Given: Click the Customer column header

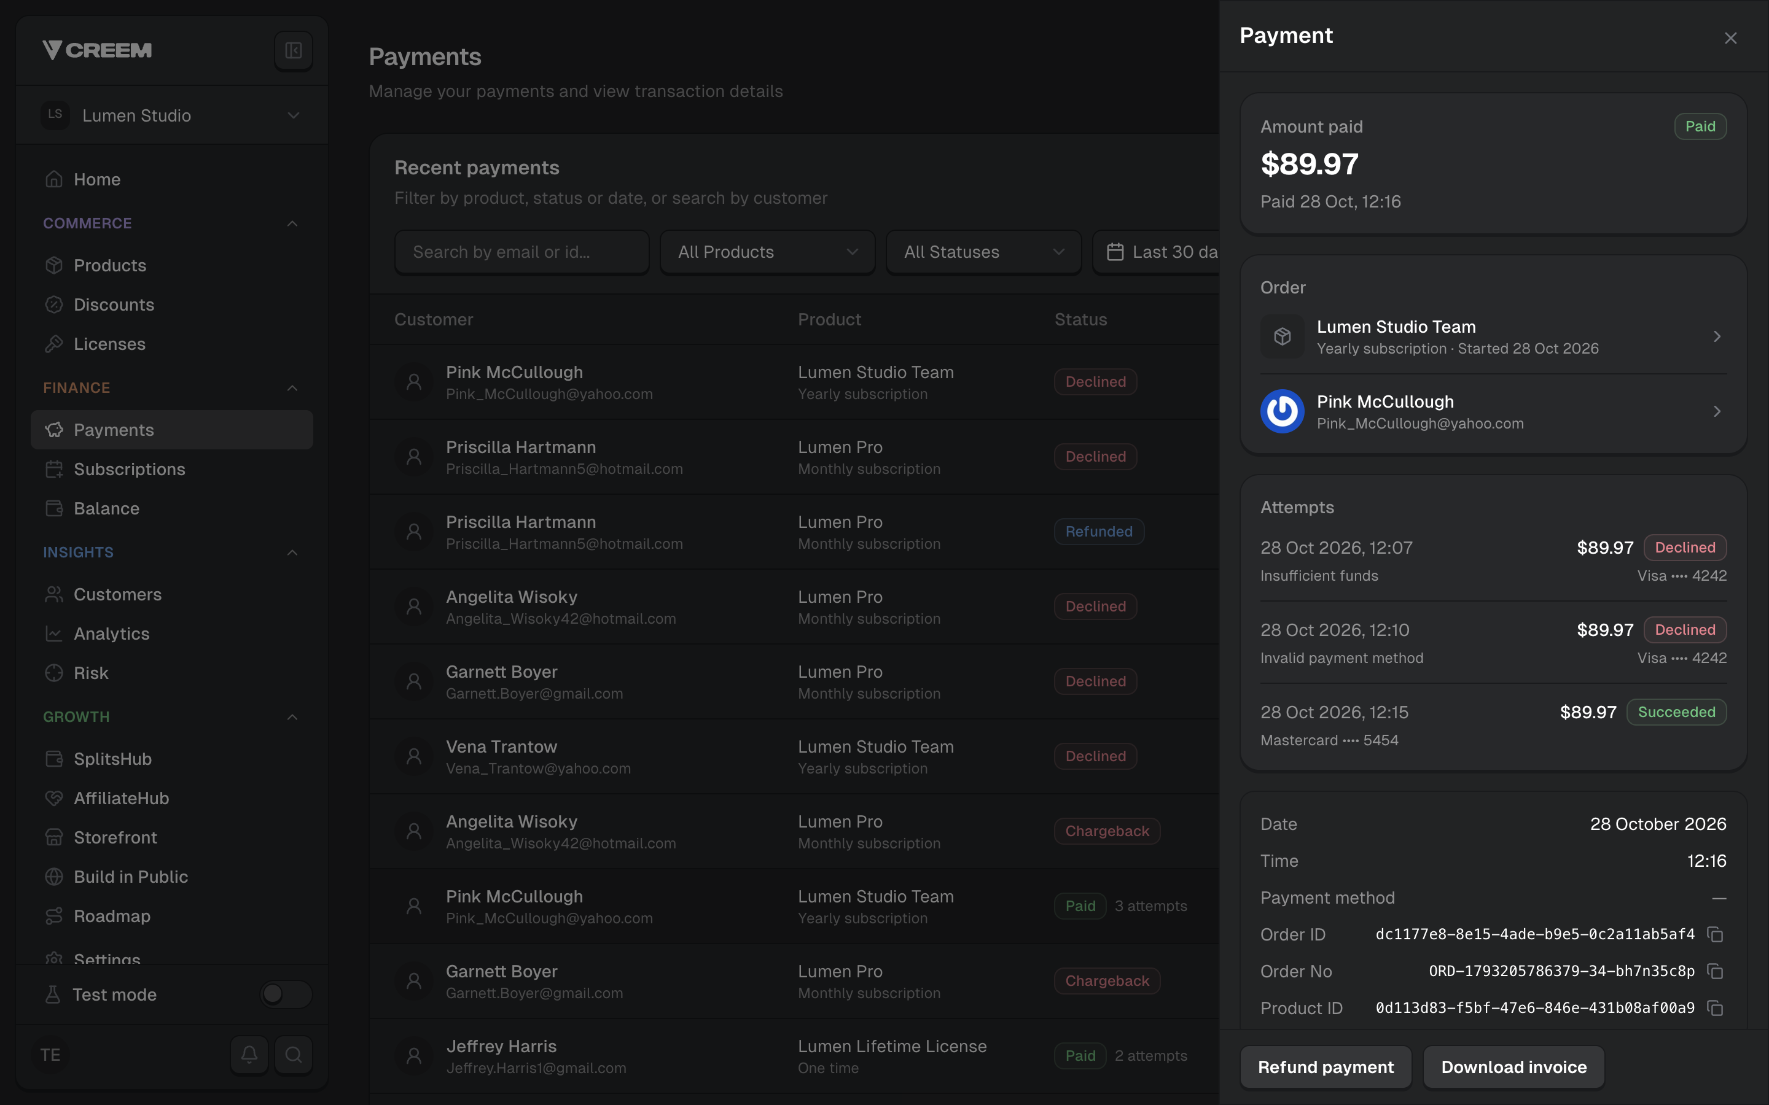Looking at the screenshot, I should tap(434, 319).
